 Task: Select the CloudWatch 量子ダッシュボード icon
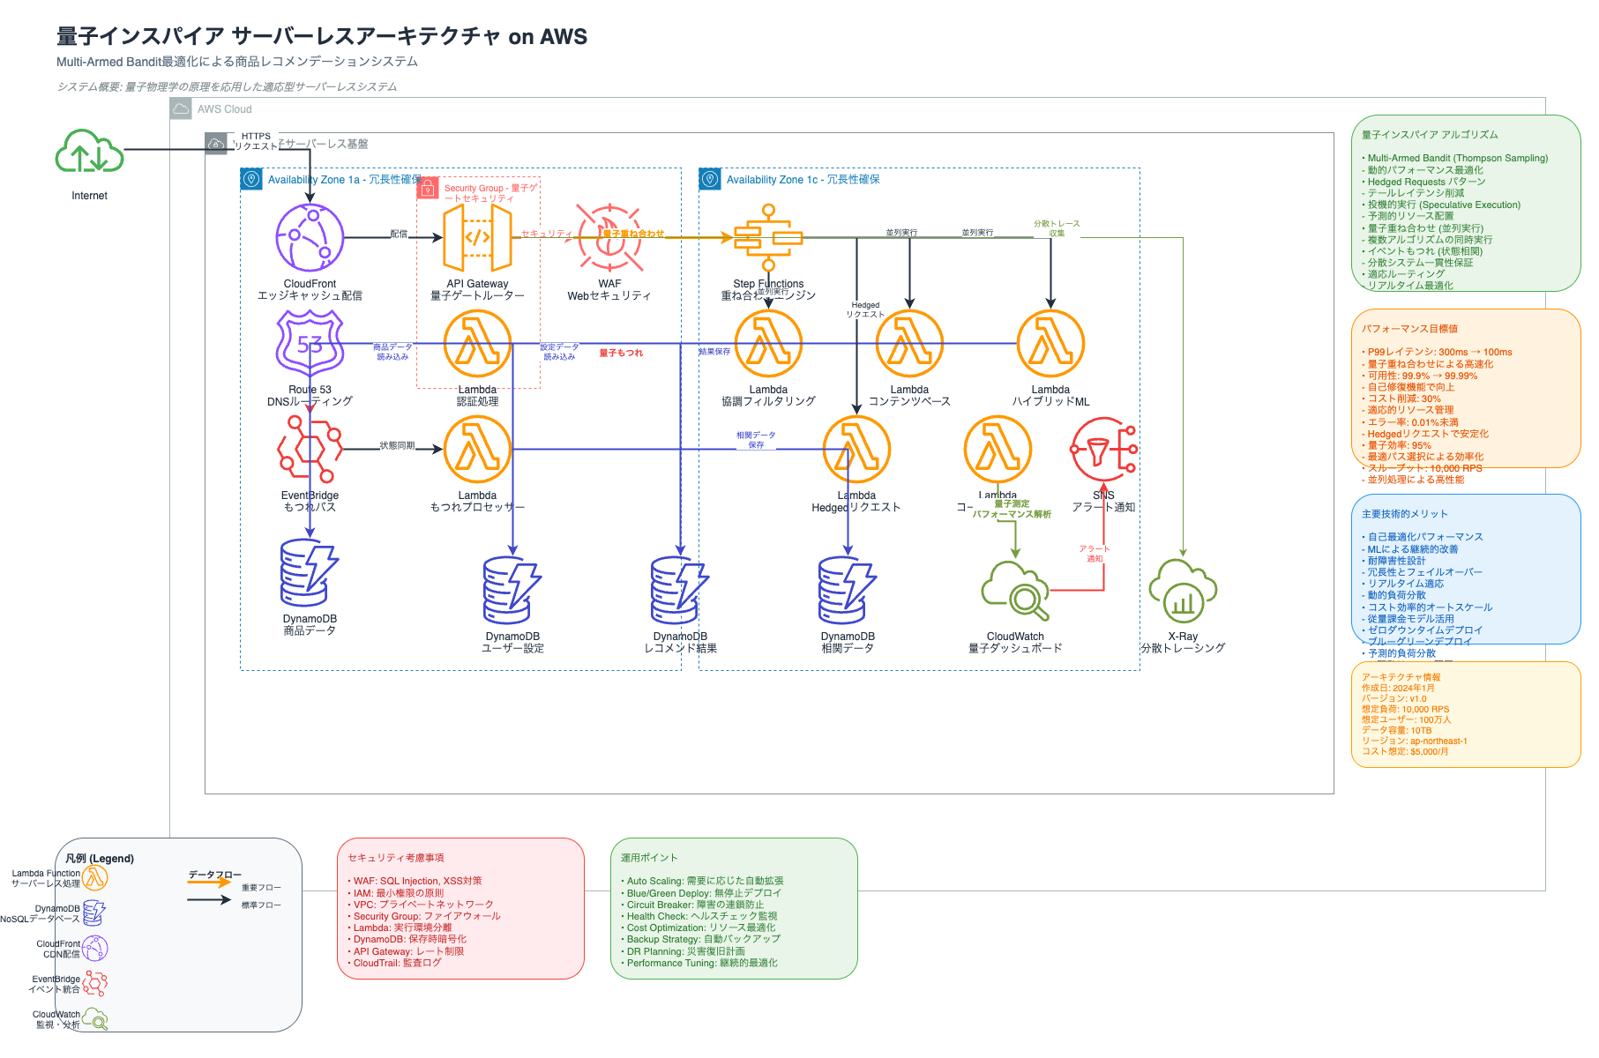(x=1015, y=590)
